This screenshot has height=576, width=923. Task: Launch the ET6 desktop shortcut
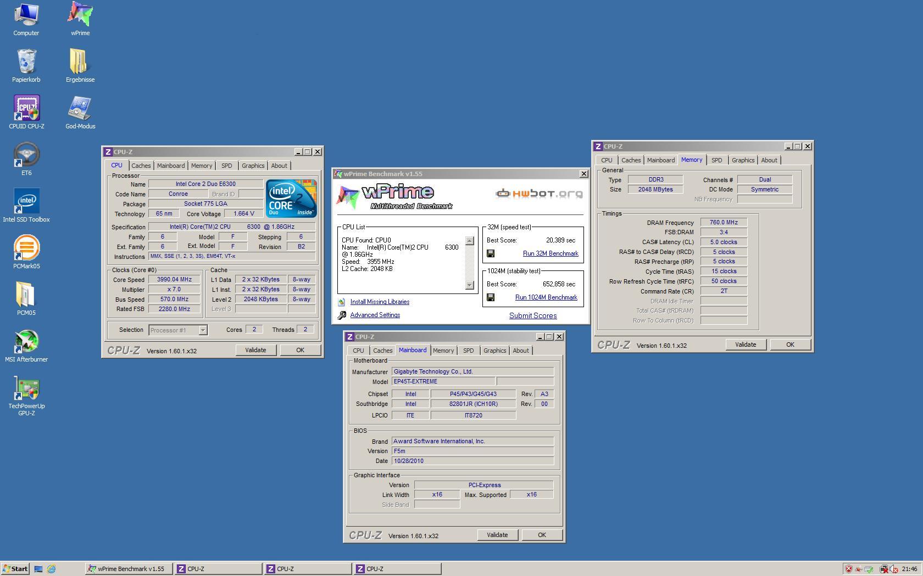pyautogui.click(x=26, y=160)
